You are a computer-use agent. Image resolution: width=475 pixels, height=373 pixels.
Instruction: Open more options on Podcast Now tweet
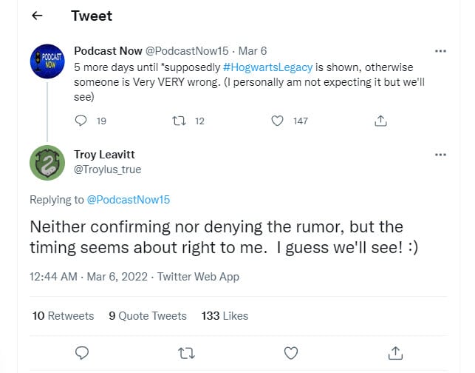[x=440, y=51]
